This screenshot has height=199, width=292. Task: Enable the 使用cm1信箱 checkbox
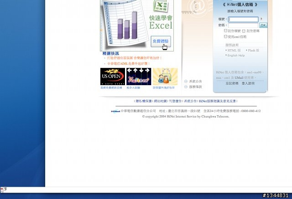[x=225, y=36]
